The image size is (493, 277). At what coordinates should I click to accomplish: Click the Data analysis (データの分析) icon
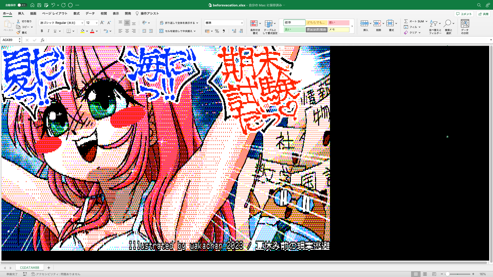click(x=465, y=24)
